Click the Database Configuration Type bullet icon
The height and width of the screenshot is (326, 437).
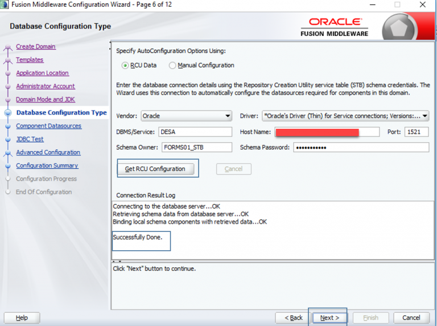point(8,113)
